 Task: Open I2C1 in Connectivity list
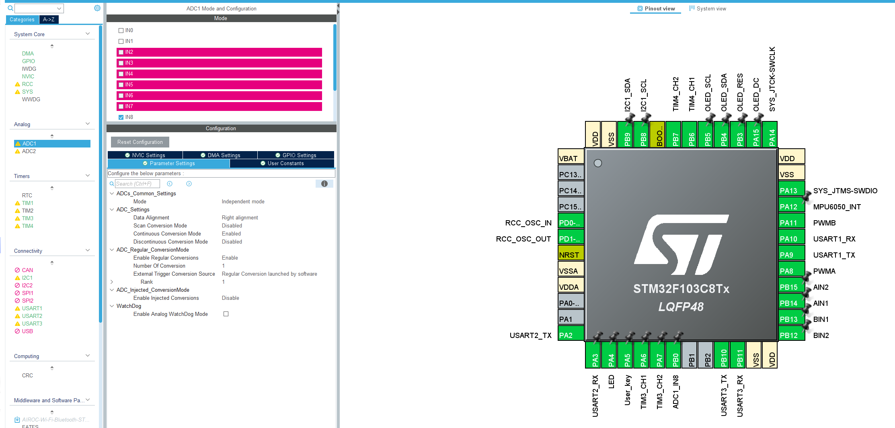27,278
